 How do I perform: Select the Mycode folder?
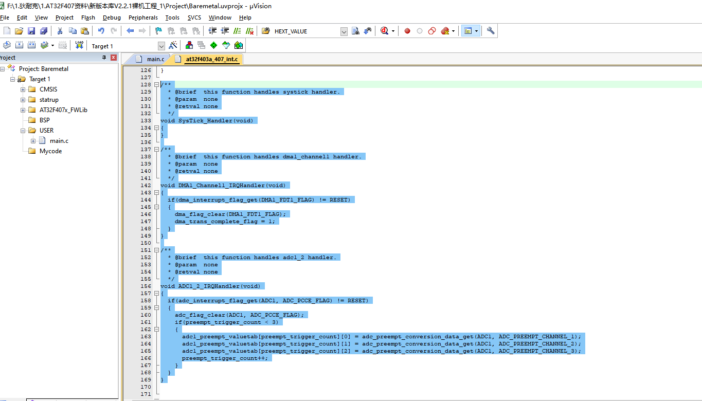[50, 151]
